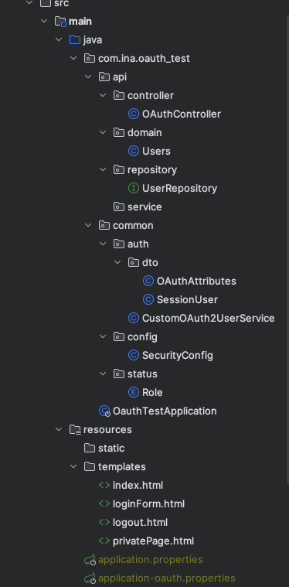Viewport: 289px width, 587px height.
Task: Collapse the templates folder chevron
Action: tap(73, 467)
